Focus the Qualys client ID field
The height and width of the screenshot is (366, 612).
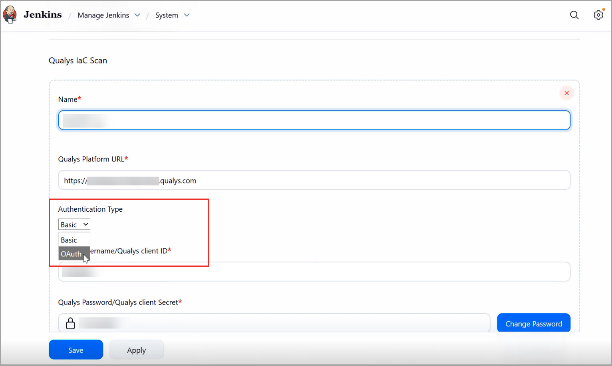click(314, 272)
